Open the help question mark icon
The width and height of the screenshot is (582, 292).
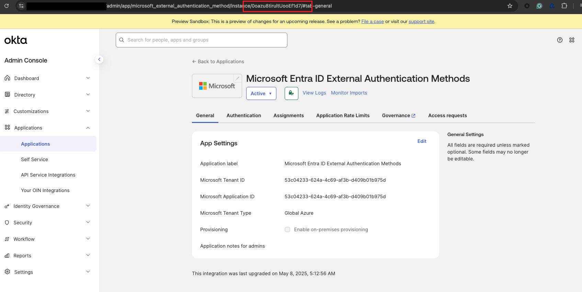[560, 40]
